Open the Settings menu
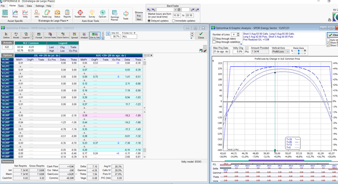The height and width of the screenshot is (184, 338). (x=40, y=6)
